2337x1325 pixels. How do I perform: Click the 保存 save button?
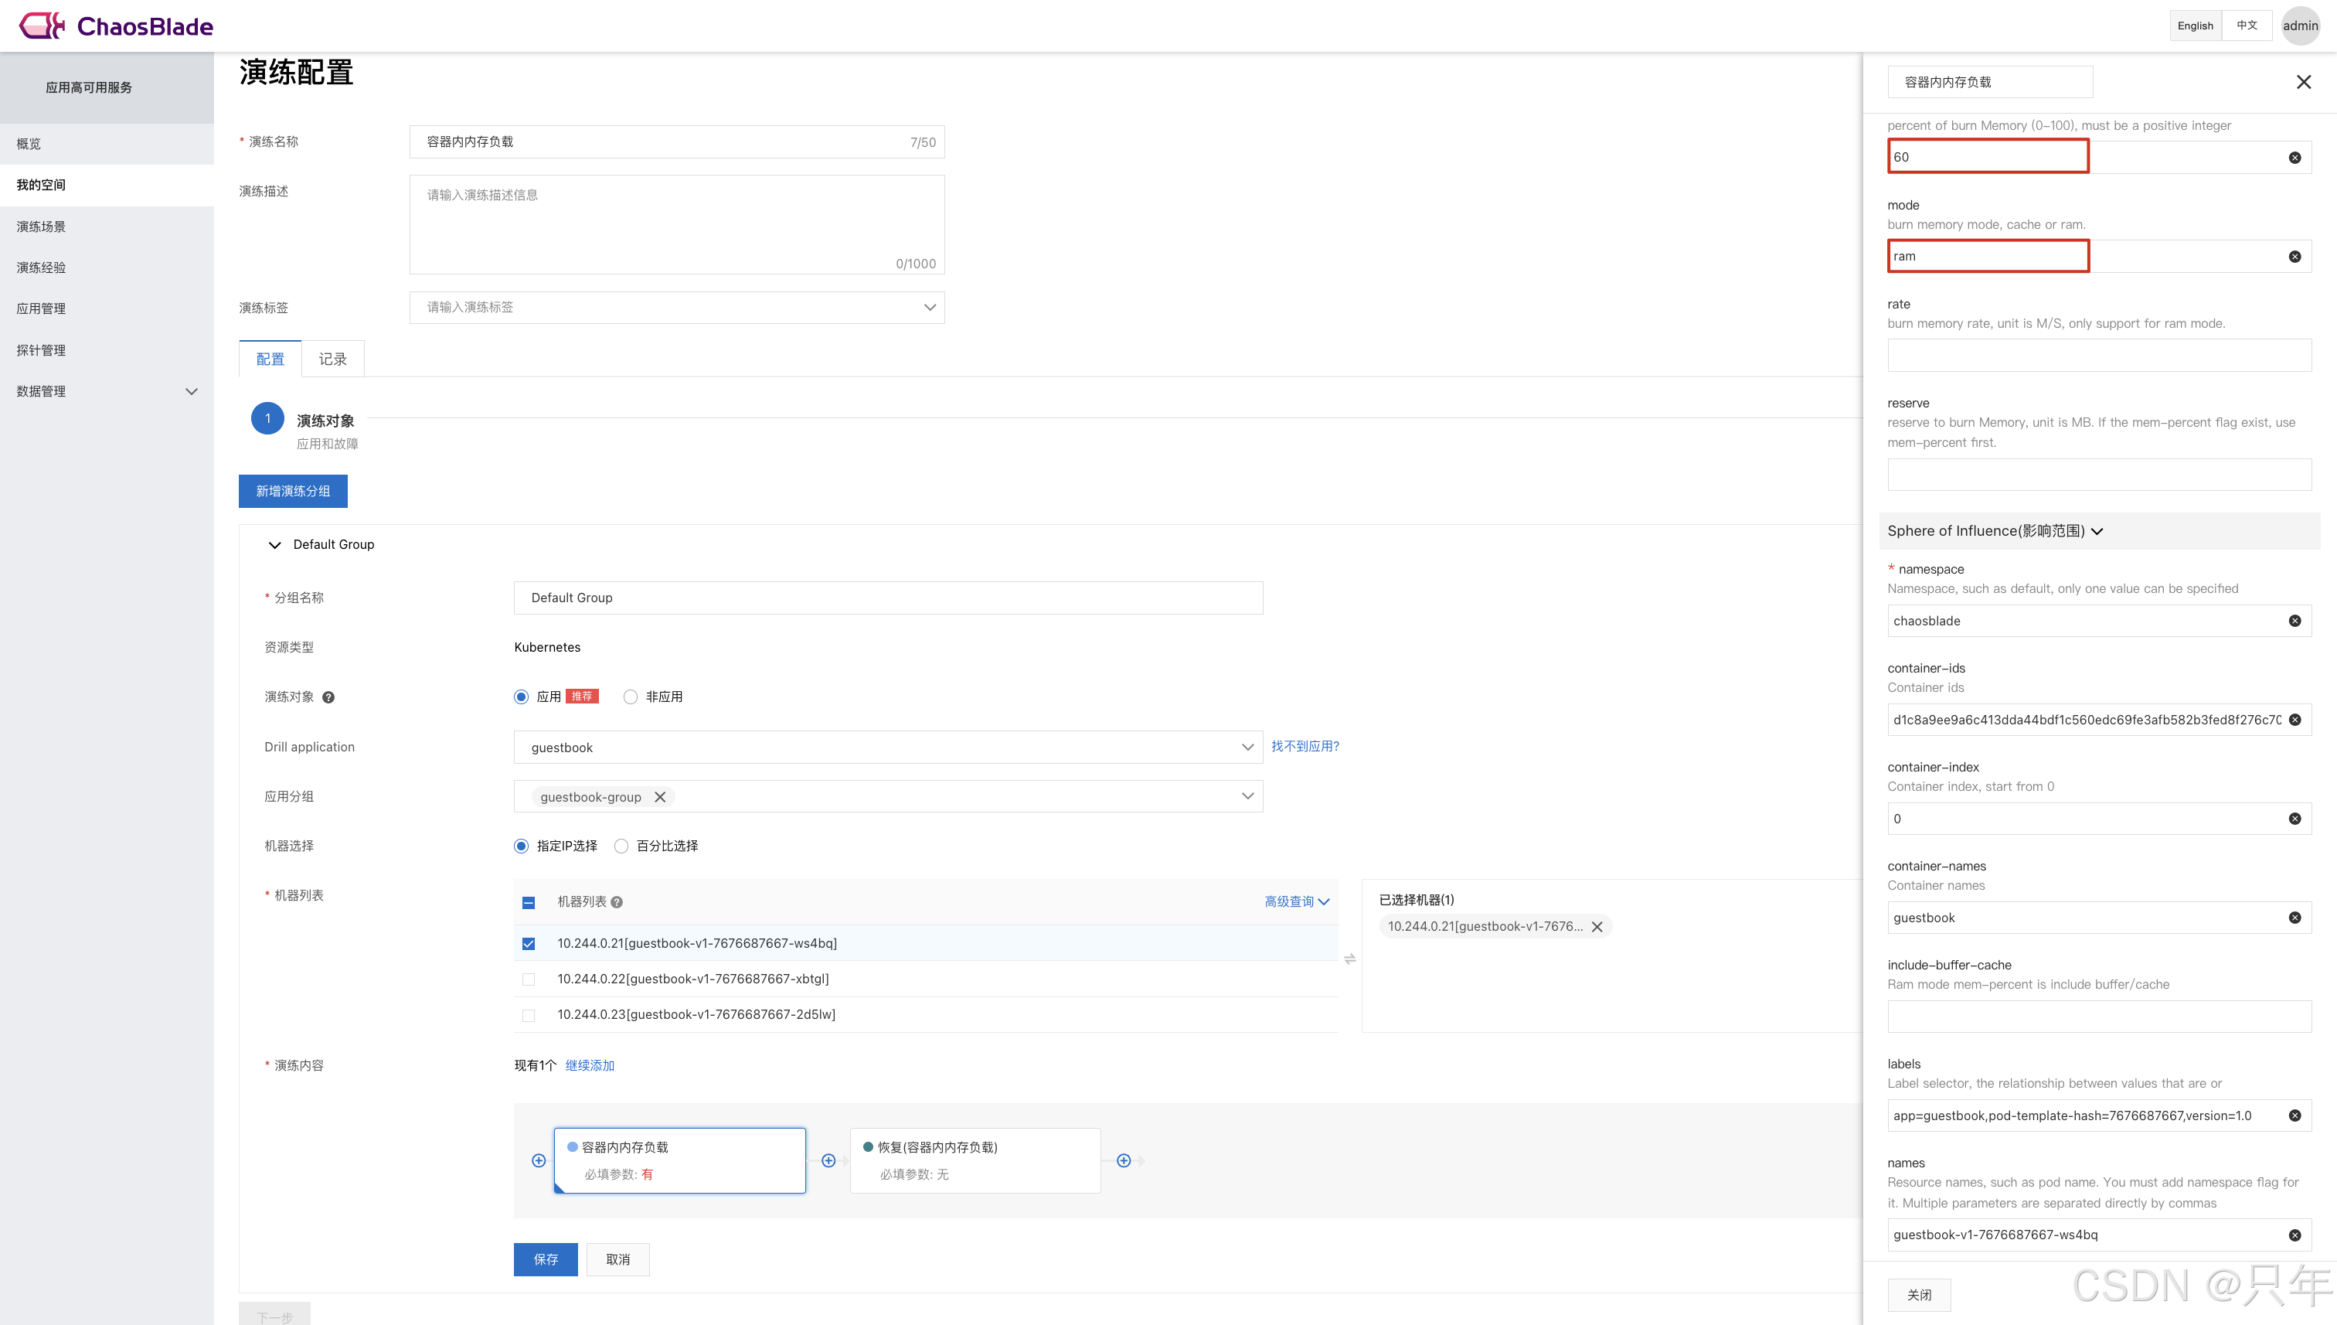point(545,1259)
